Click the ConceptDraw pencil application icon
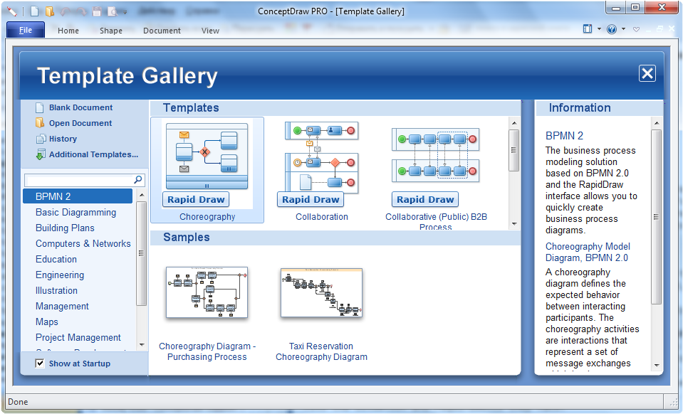The height and width of the screenshot is (414, 683). (12, 11)
